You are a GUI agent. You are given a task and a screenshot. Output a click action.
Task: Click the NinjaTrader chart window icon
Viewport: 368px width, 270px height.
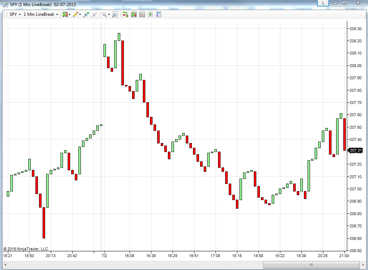click(x=5, y=4)
